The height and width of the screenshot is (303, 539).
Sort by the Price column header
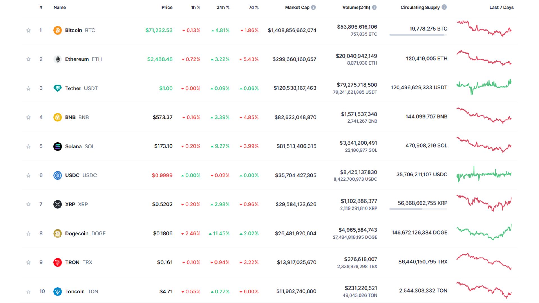(167, 8)
